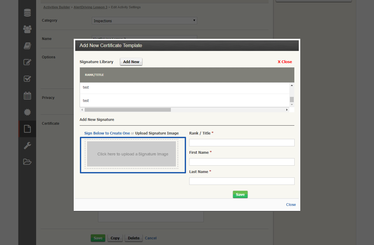Open the users/groups section from the sidebar

(x=27, y=29)
